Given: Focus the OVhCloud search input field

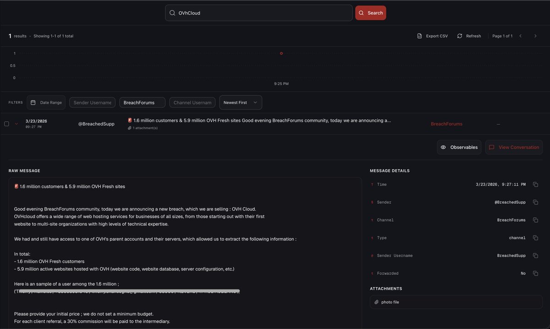Looking at the screenshot, I should [258, 13].
